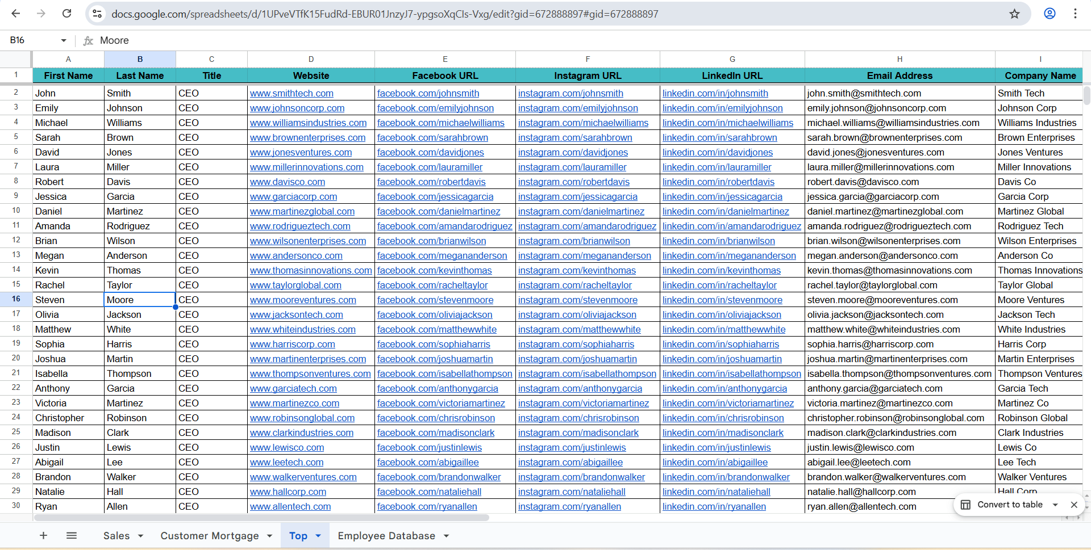Image resolution: width=1091 pixels, height=550 pixels.
Task: Open www.smithtech.com website link
Action: tap(292, 93)
